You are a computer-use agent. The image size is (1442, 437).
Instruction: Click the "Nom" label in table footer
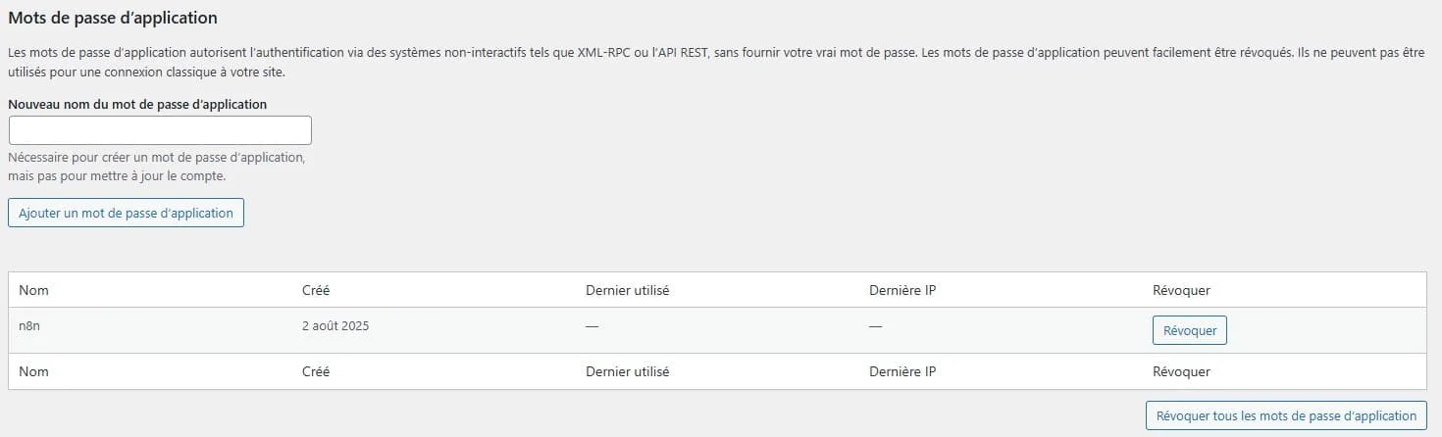[x=34, y=372]
